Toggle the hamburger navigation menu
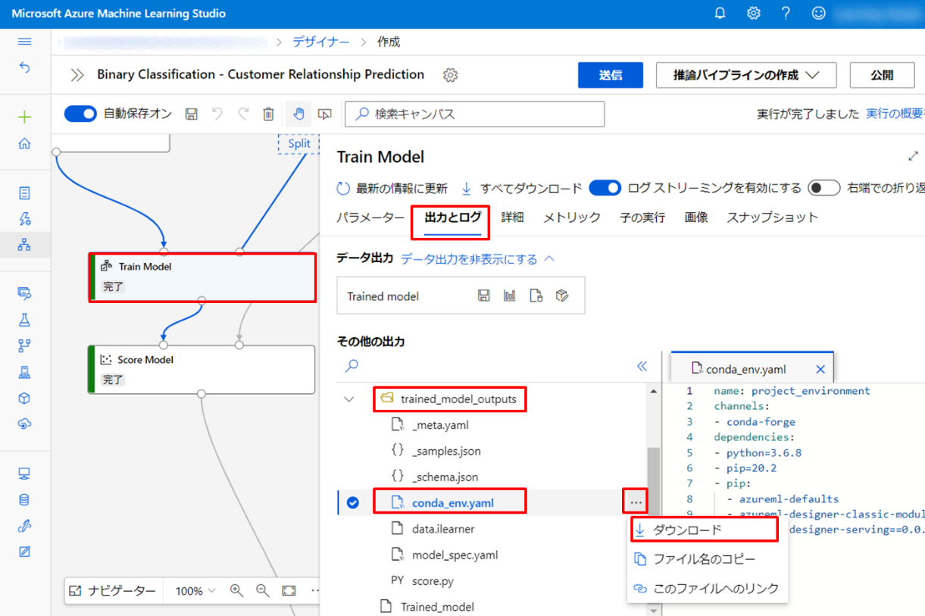The image size is (925, 616). (x=24, y=42)
